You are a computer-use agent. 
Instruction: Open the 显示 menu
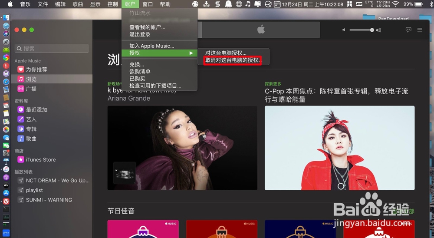(95, 4)
